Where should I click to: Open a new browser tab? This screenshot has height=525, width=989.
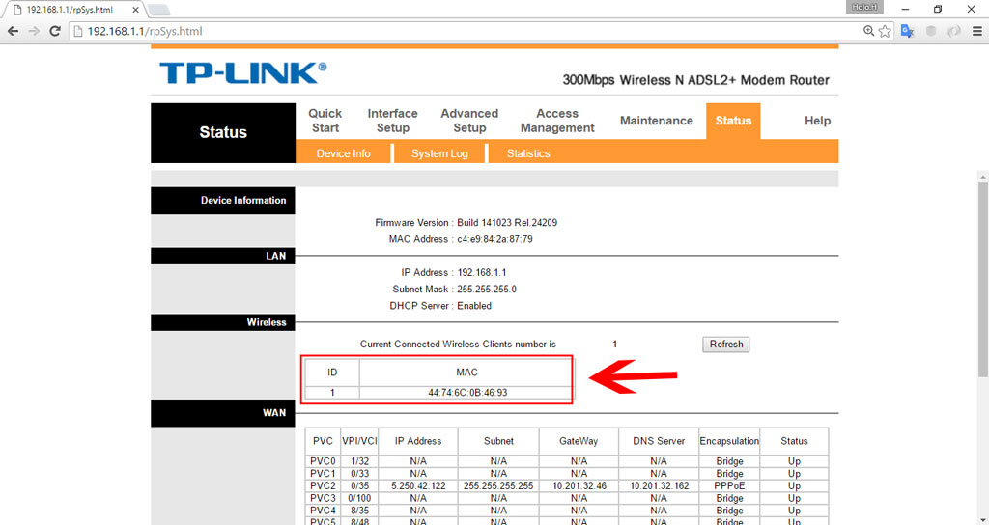[158, 10]
